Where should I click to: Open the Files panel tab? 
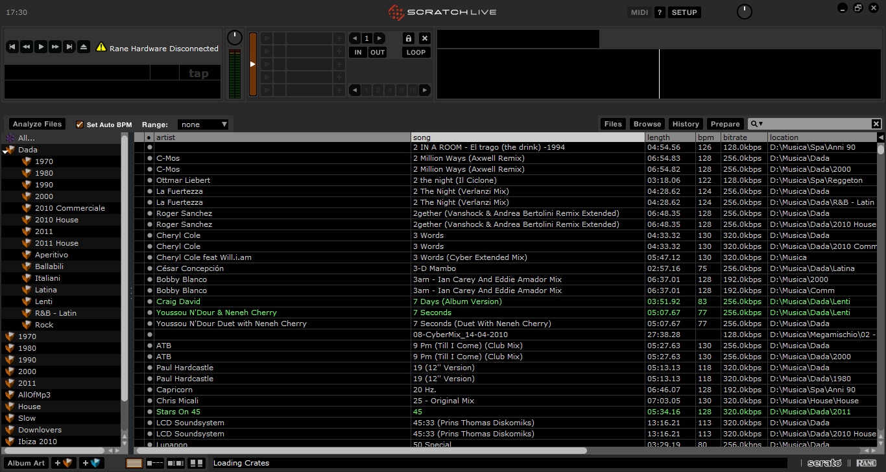pyautogui.click(x=613, y=124)
